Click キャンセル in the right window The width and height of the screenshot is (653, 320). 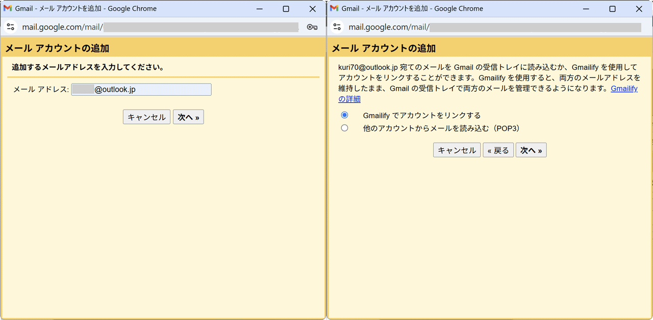click(x=457, y=150)
